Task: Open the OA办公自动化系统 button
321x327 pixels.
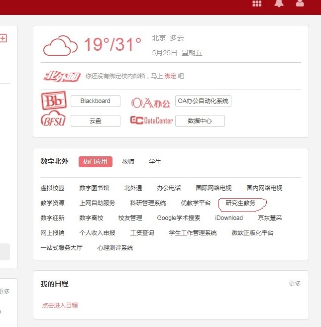Action: pos(203,101)
